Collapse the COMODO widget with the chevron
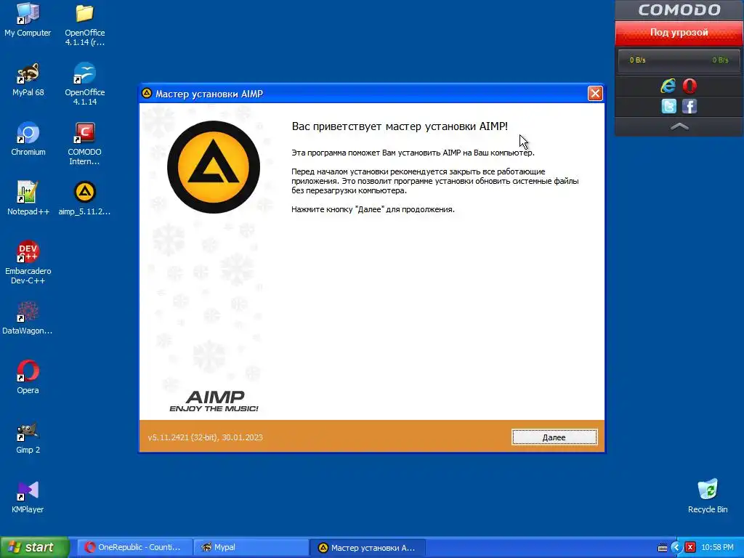Screen dimensions: 744x558 click(679, 126)
